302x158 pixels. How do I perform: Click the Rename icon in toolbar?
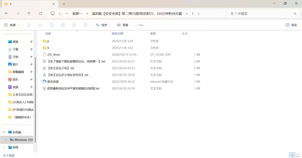(63, 25)
